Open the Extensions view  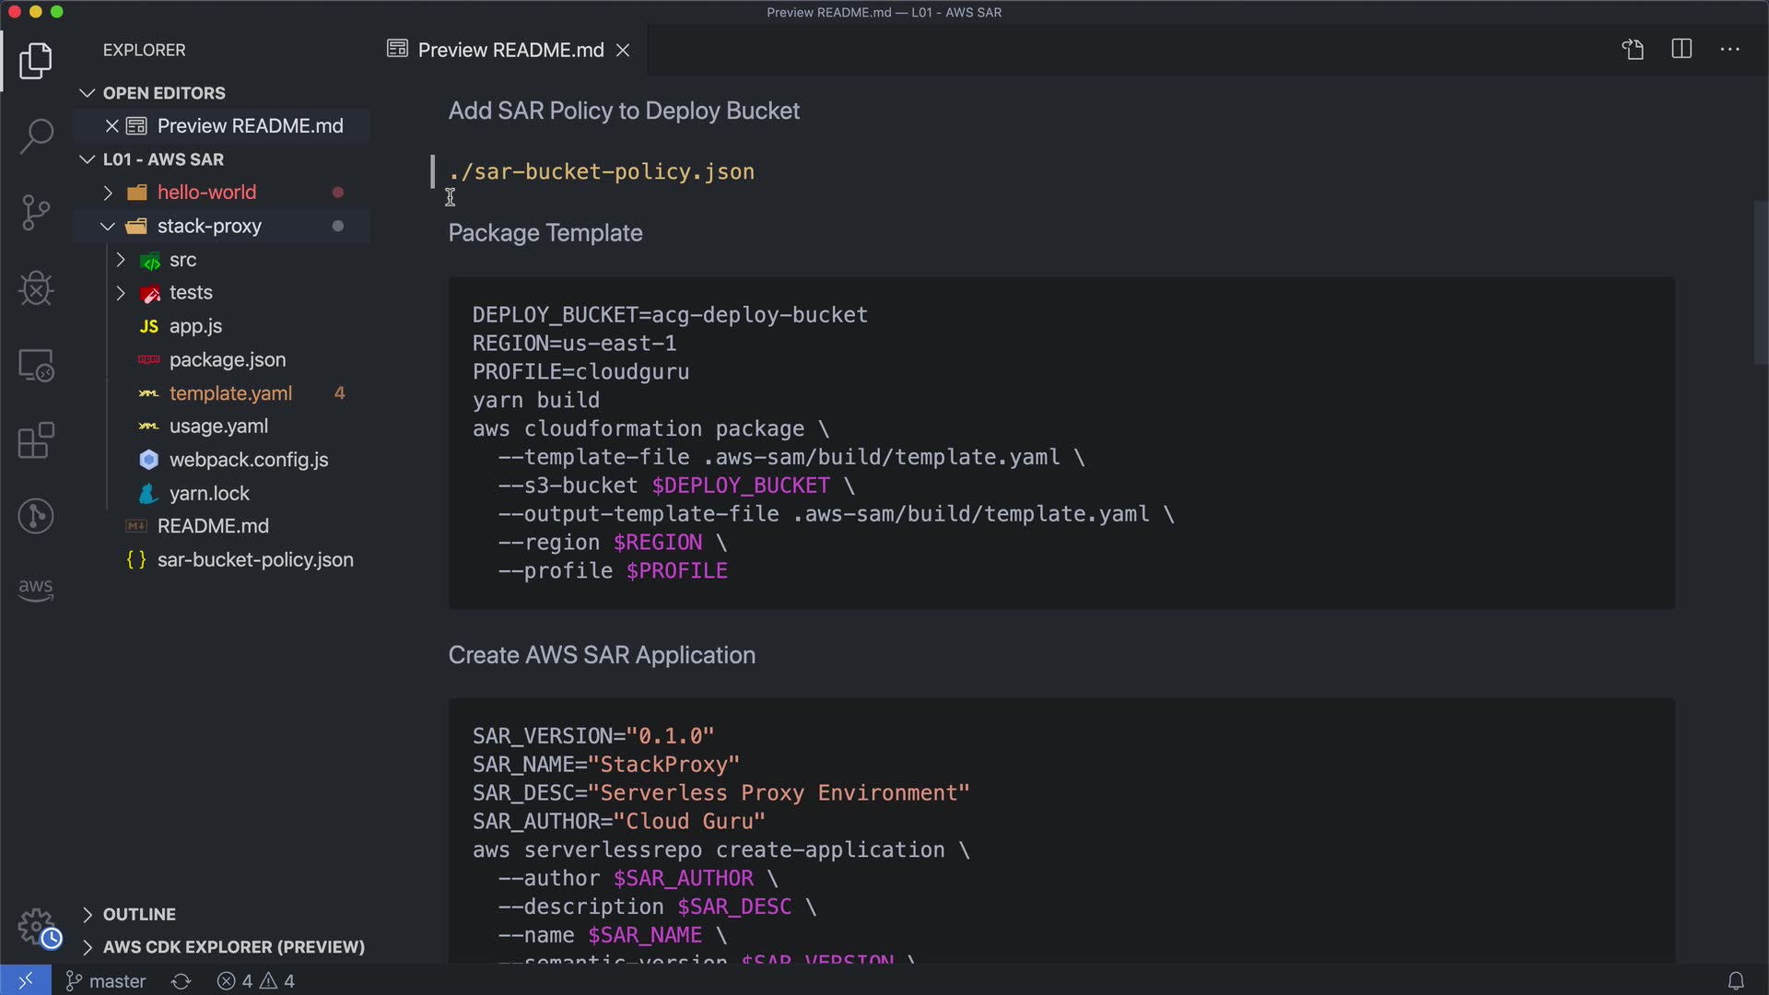[36, 440]
